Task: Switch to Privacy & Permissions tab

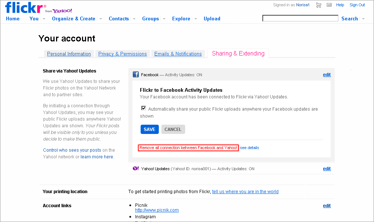Action: (122, 54)
